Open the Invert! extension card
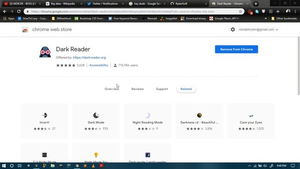 tap(45, 121)
